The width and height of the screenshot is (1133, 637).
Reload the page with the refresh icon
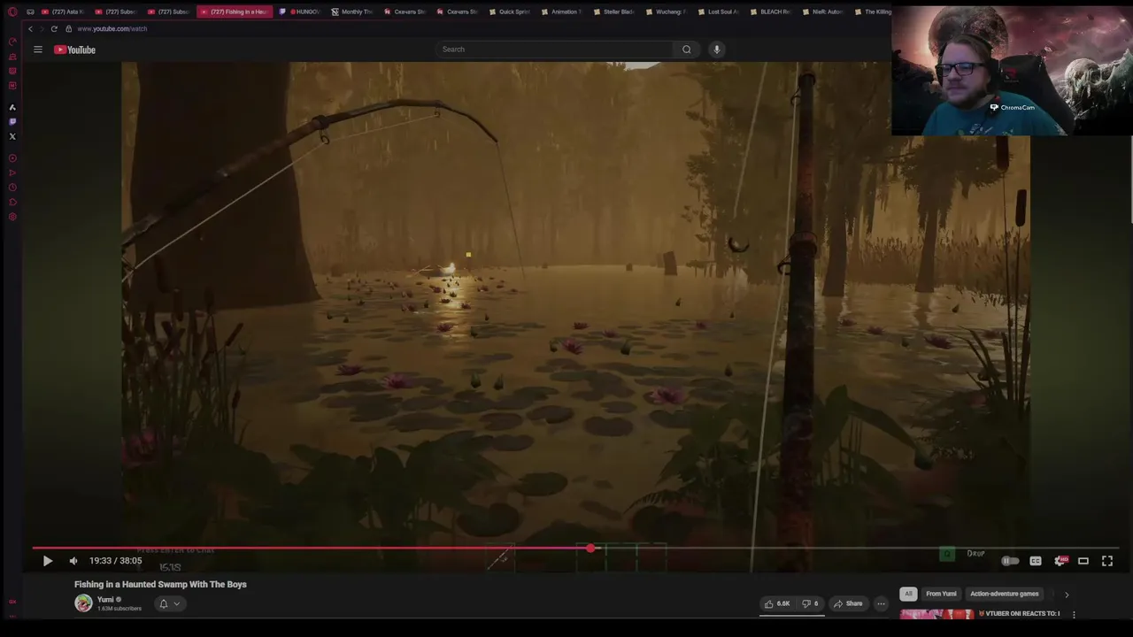tap(54, 28)
